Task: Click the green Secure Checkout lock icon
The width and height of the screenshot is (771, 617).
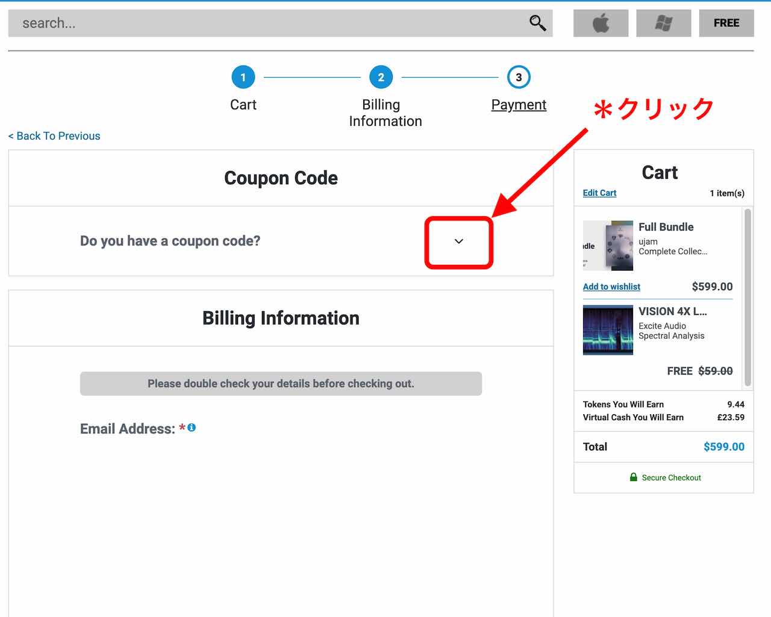Action: (x=633, y=477)
